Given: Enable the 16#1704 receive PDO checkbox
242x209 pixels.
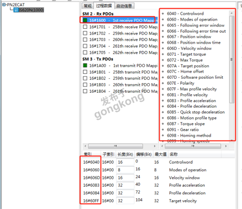Looking at the screenshot, I should 85,46.
